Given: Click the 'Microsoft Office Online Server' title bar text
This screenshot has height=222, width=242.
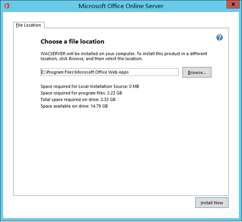Looking at the screenshot, I should [121, 6].
